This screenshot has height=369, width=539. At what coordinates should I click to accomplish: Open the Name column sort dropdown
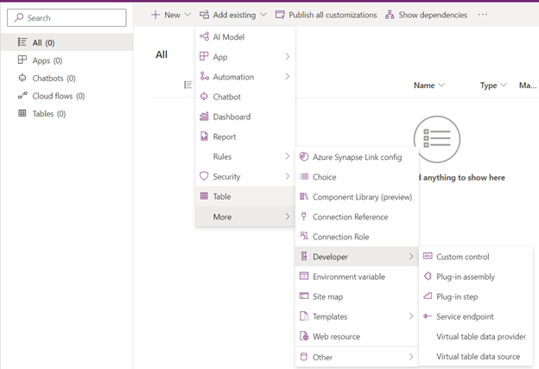click(441, 85)
